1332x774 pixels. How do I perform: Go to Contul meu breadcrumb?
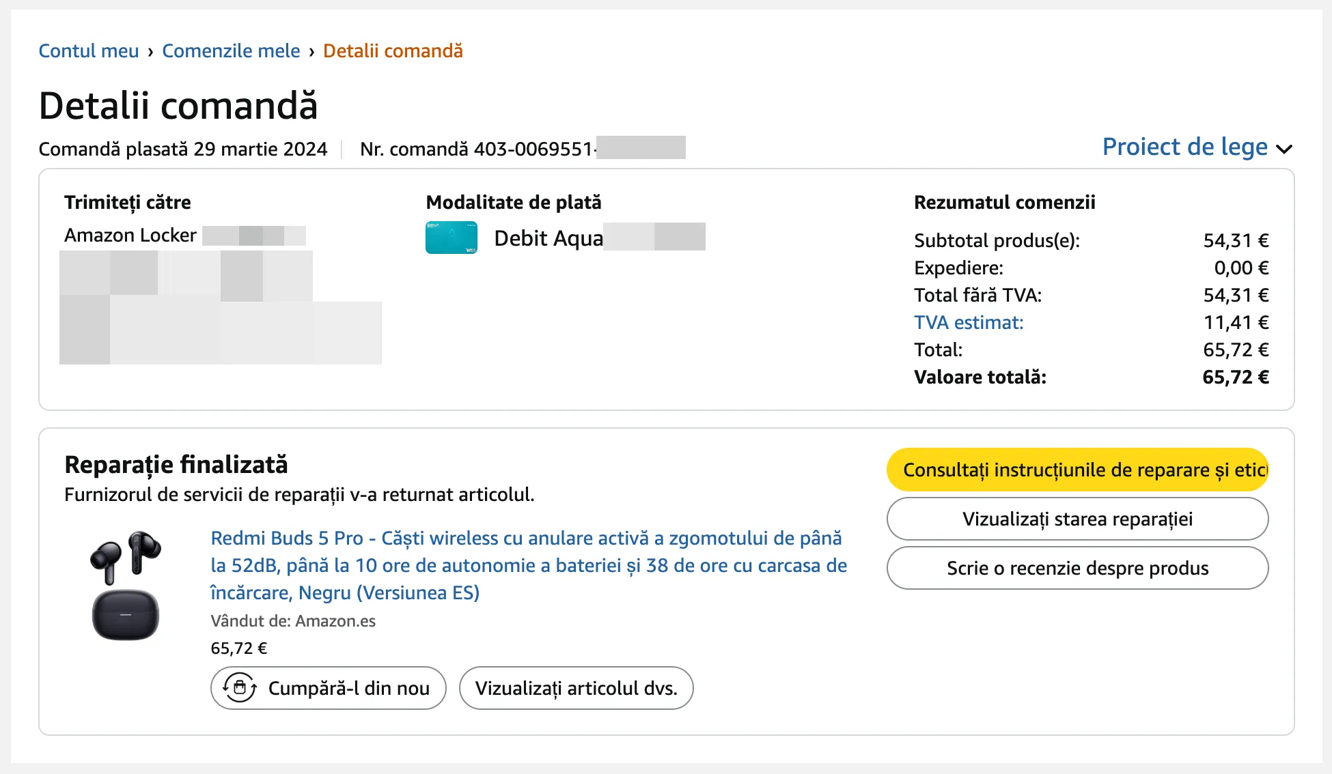click(89, 51)
